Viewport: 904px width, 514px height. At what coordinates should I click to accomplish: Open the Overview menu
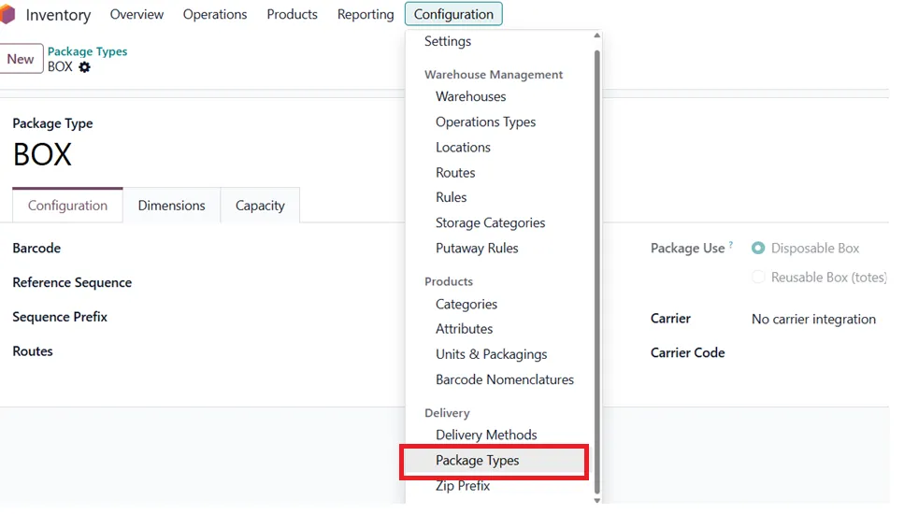pos(136,14)
